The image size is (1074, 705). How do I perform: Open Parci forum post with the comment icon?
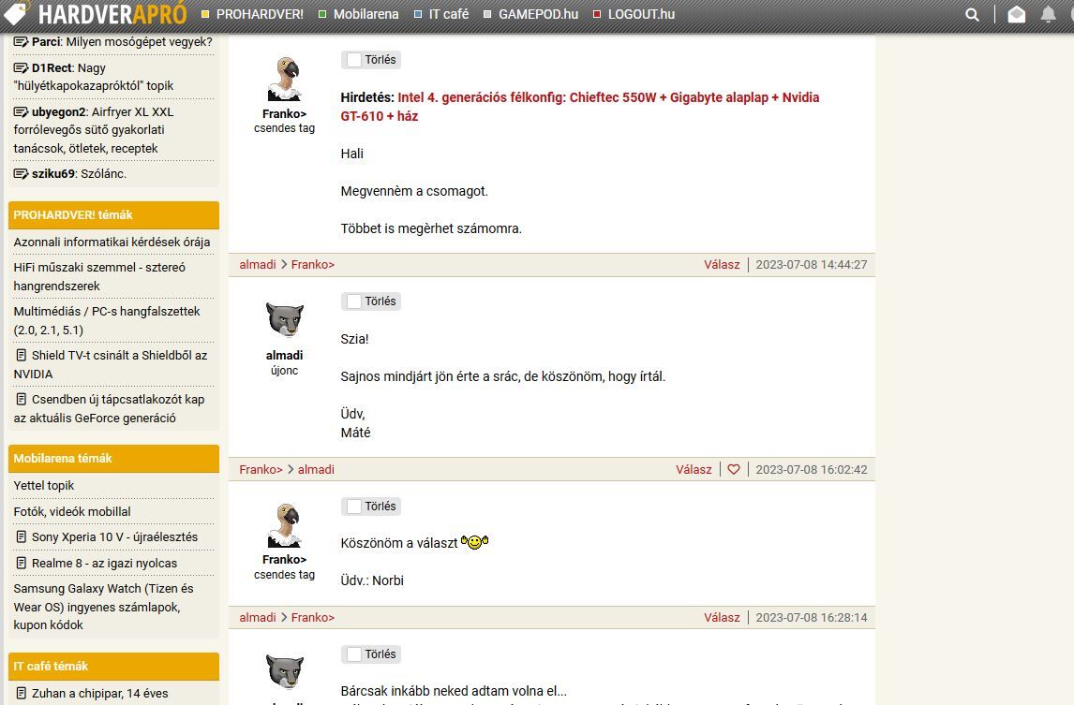tap(21, 42)
